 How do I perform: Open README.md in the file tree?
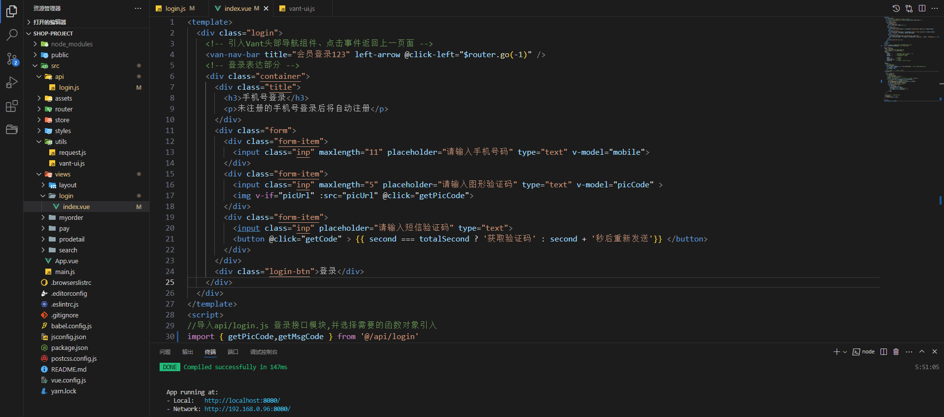click(86, 369)
